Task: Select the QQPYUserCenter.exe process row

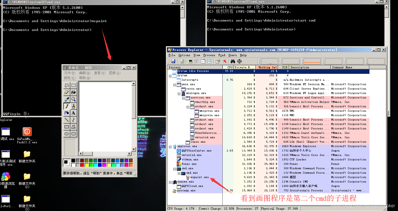Action: 269,151
